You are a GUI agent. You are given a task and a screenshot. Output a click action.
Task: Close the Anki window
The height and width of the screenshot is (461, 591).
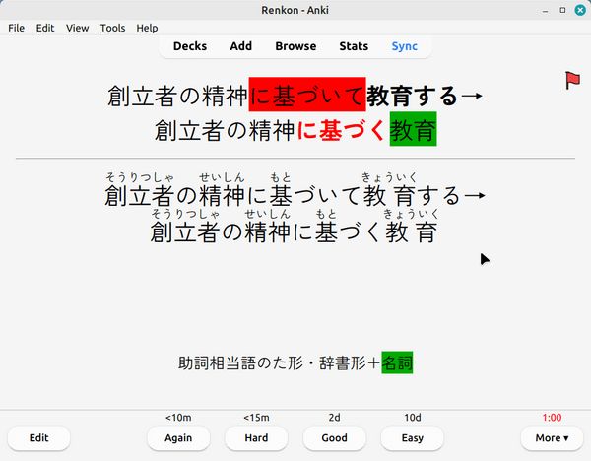coord(580,10)
